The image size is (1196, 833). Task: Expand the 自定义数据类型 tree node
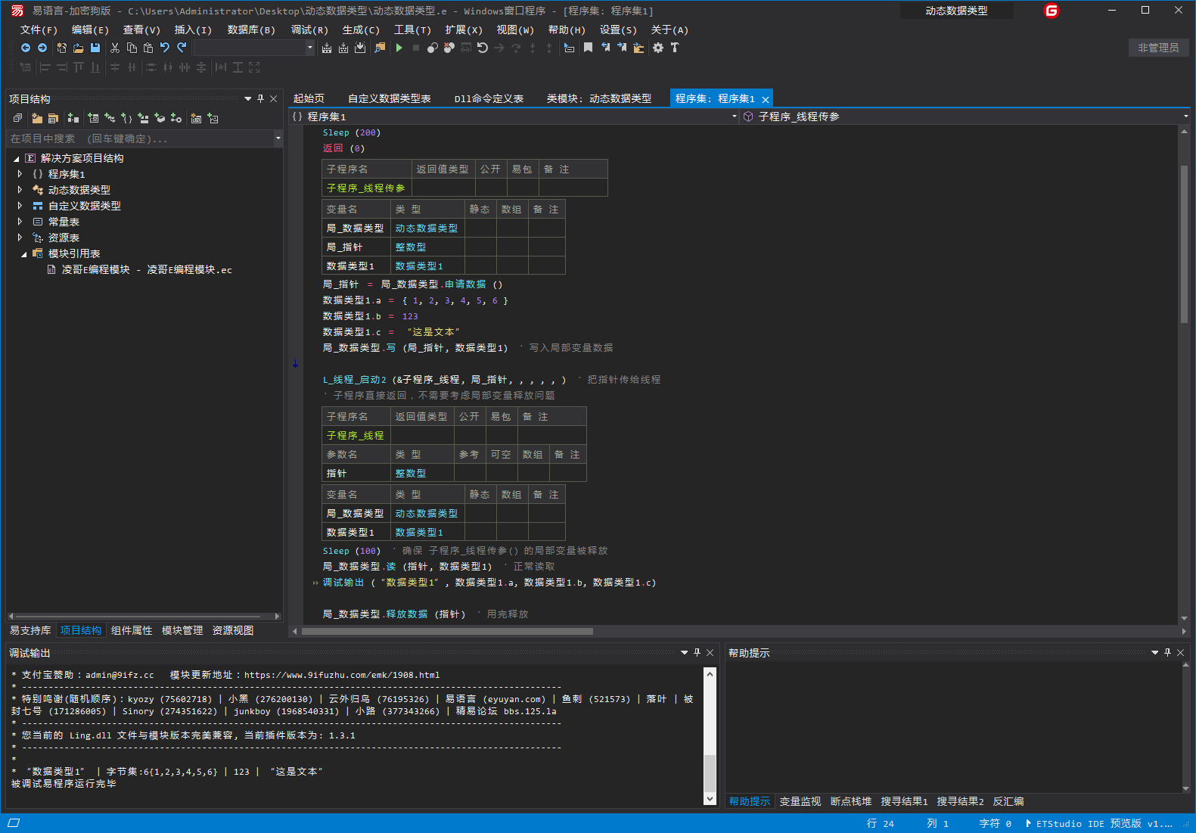20,206
